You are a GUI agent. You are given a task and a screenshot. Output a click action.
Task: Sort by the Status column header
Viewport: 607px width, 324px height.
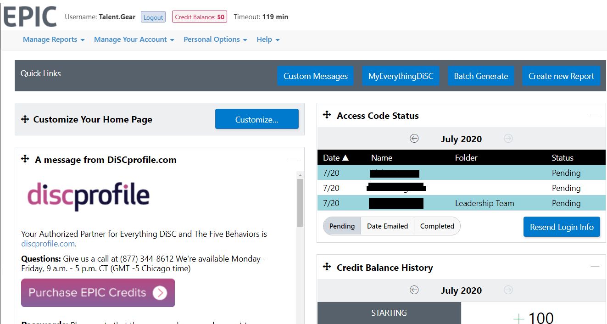(x=562, y=158)
